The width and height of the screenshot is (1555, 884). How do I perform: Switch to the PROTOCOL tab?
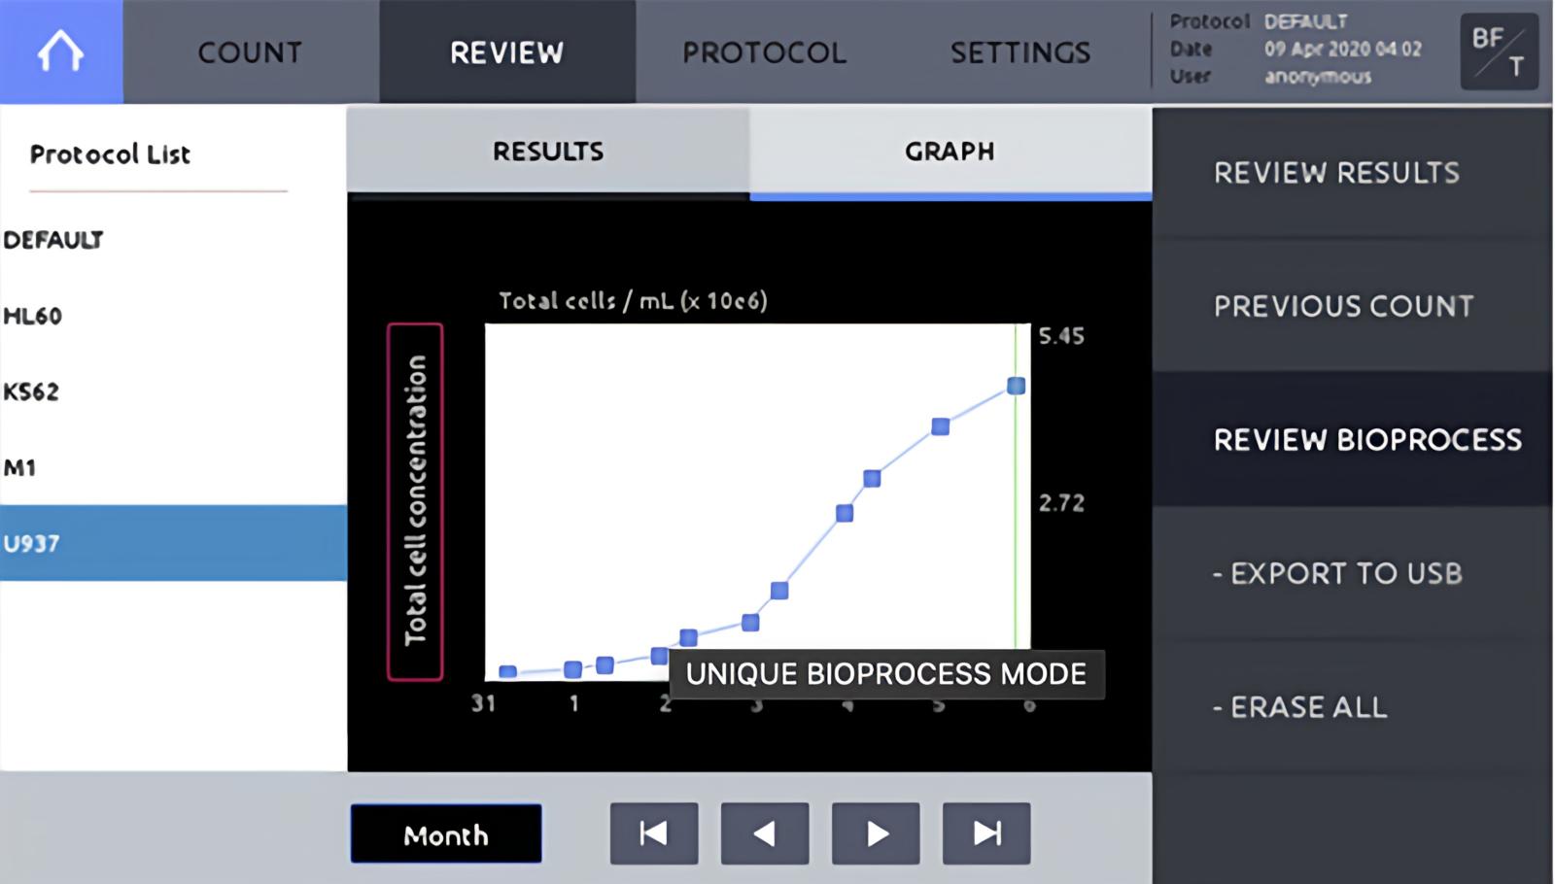[764, 51]
